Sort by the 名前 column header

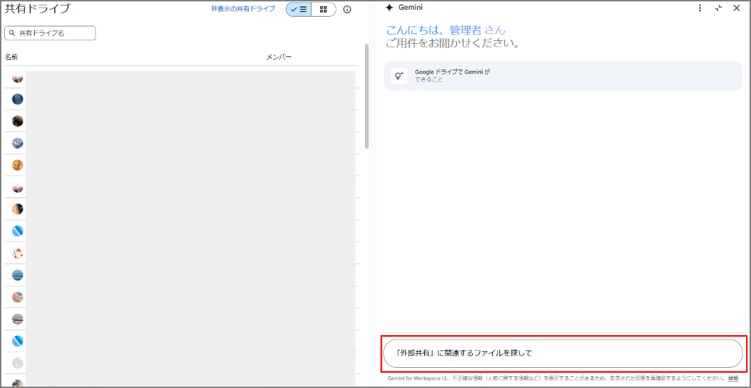[12, 57]
